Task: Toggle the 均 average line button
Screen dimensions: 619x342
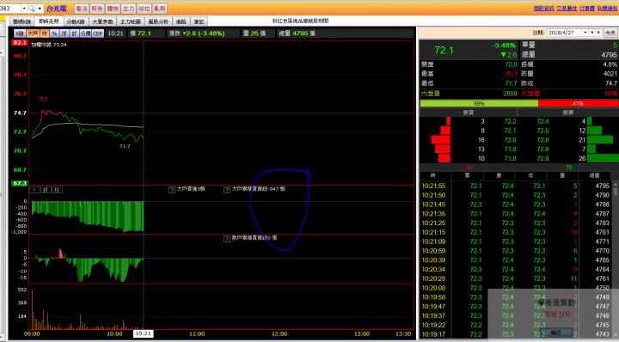Action: point(45,34)
